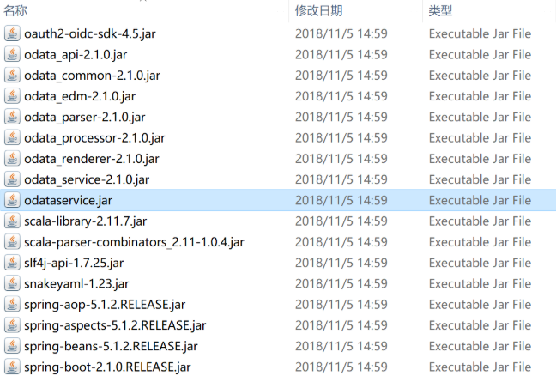Sort the list using the 名称 column header

[x=15, y=10]
